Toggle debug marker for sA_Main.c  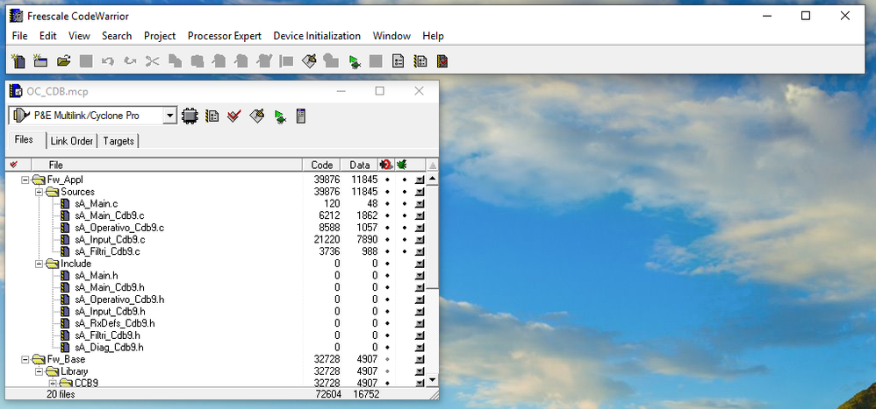tap(404, 204)
